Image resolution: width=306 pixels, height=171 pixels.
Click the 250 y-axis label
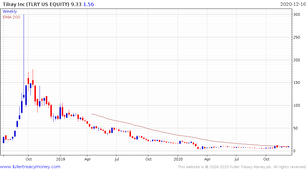pyautogui.click(x=297, y=37)
